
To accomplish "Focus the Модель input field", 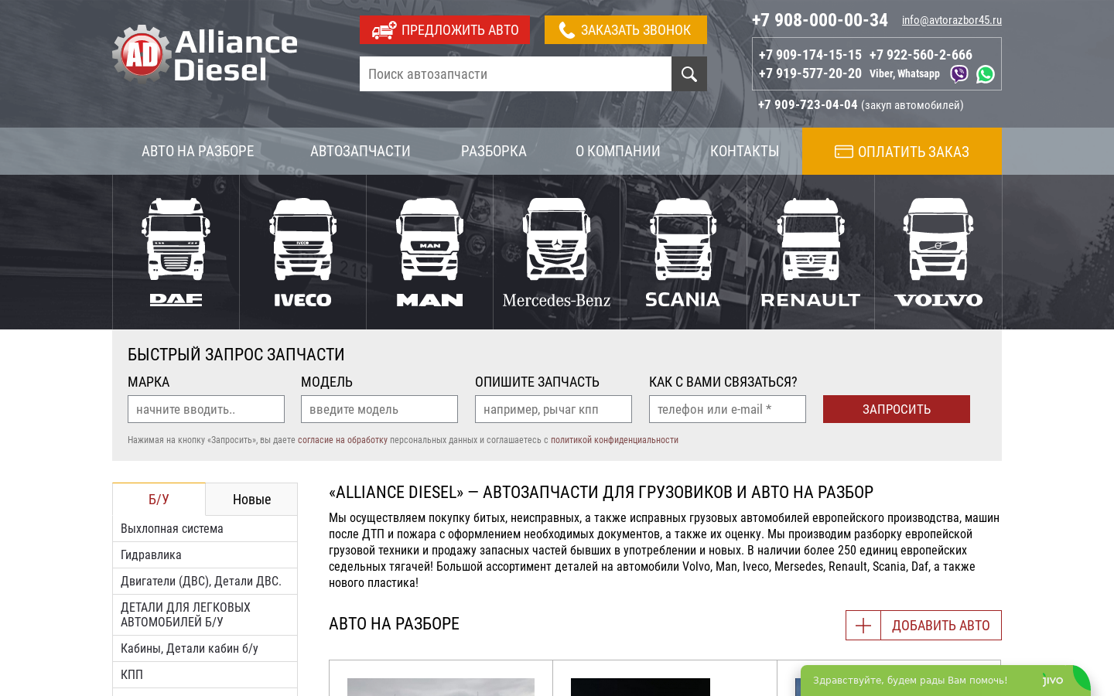I will coord(379,409).
